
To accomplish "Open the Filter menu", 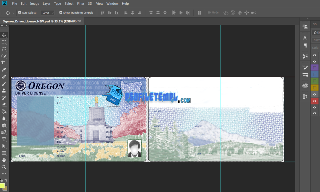I will [x=81, y=3].
